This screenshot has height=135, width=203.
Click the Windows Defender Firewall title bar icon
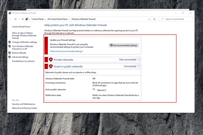tap(10, 13)
